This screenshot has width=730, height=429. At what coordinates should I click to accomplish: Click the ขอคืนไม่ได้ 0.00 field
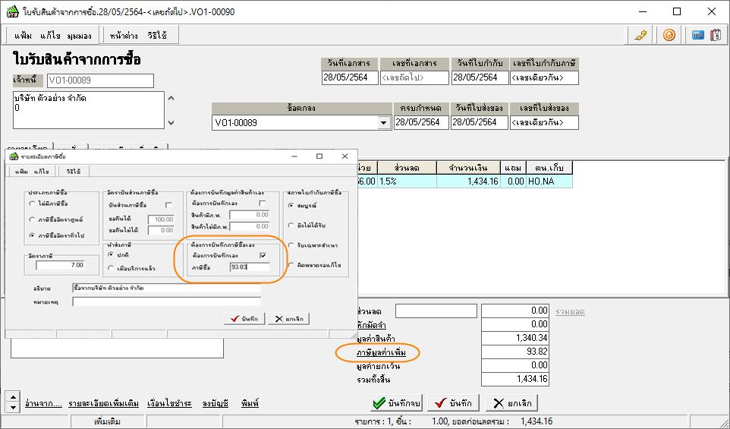(x=161, y=230)
